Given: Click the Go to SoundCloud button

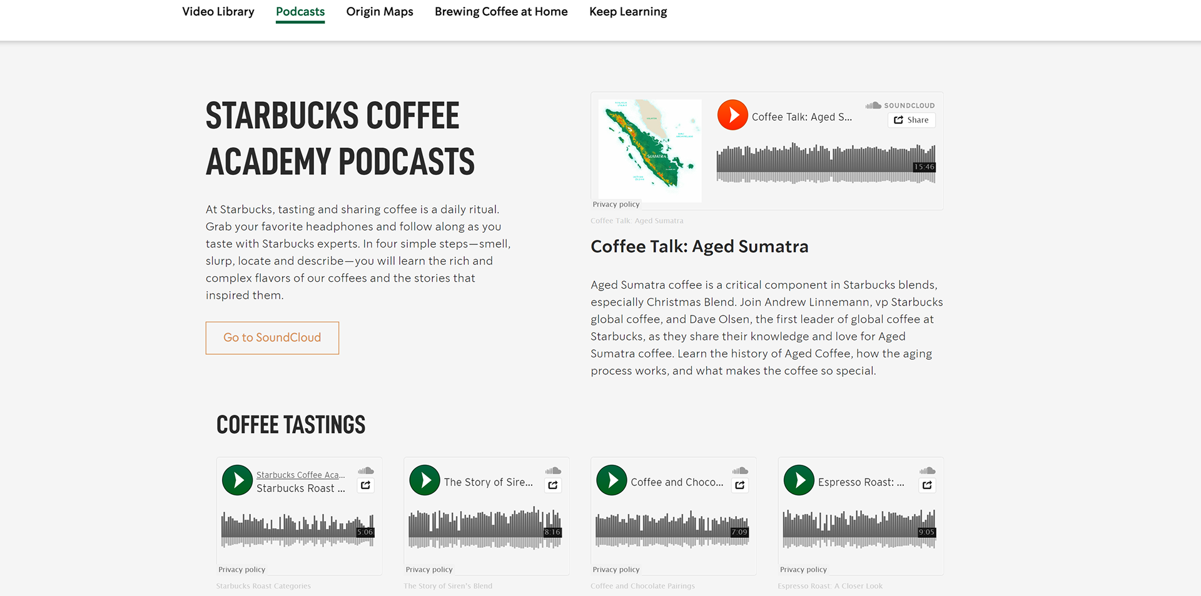Looking at the screenshot, I should (x=272, y=338).
